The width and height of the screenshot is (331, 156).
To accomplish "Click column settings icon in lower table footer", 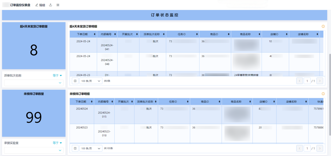I will (75, 148).
